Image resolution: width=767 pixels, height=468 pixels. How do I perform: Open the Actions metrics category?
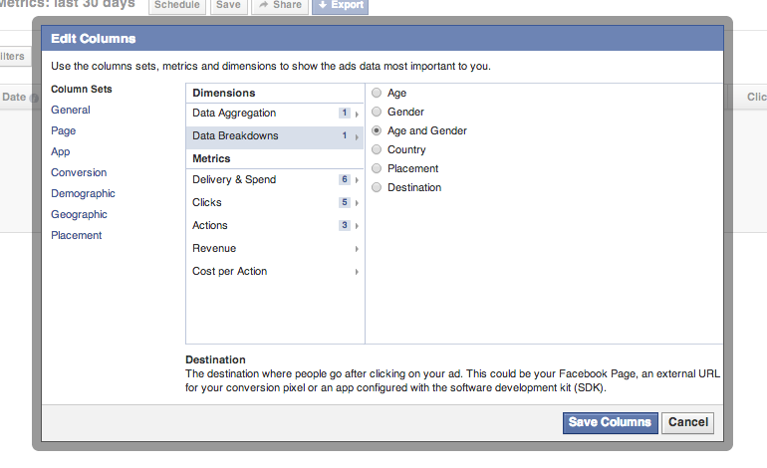coord(275,225)
